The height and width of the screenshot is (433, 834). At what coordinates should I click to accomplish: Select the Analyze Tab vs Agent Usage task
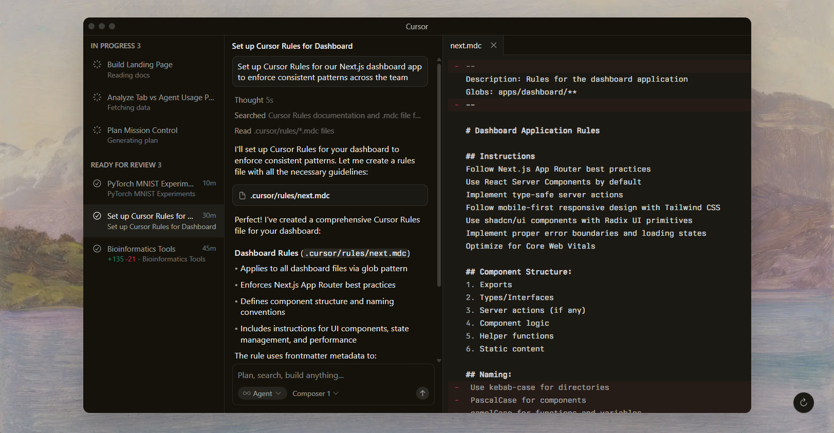pyautogui.click(x=160, y=98)
